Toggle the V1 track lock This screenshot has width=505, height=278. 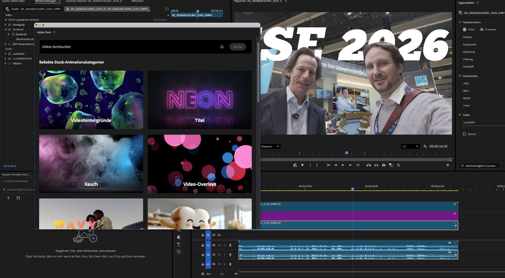(203, 235)
